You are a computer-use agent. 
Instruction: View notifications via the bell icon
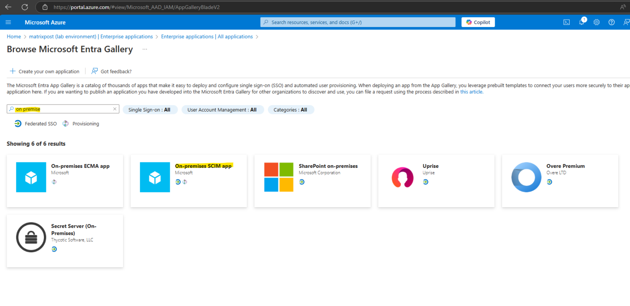(x=581, y=22)
